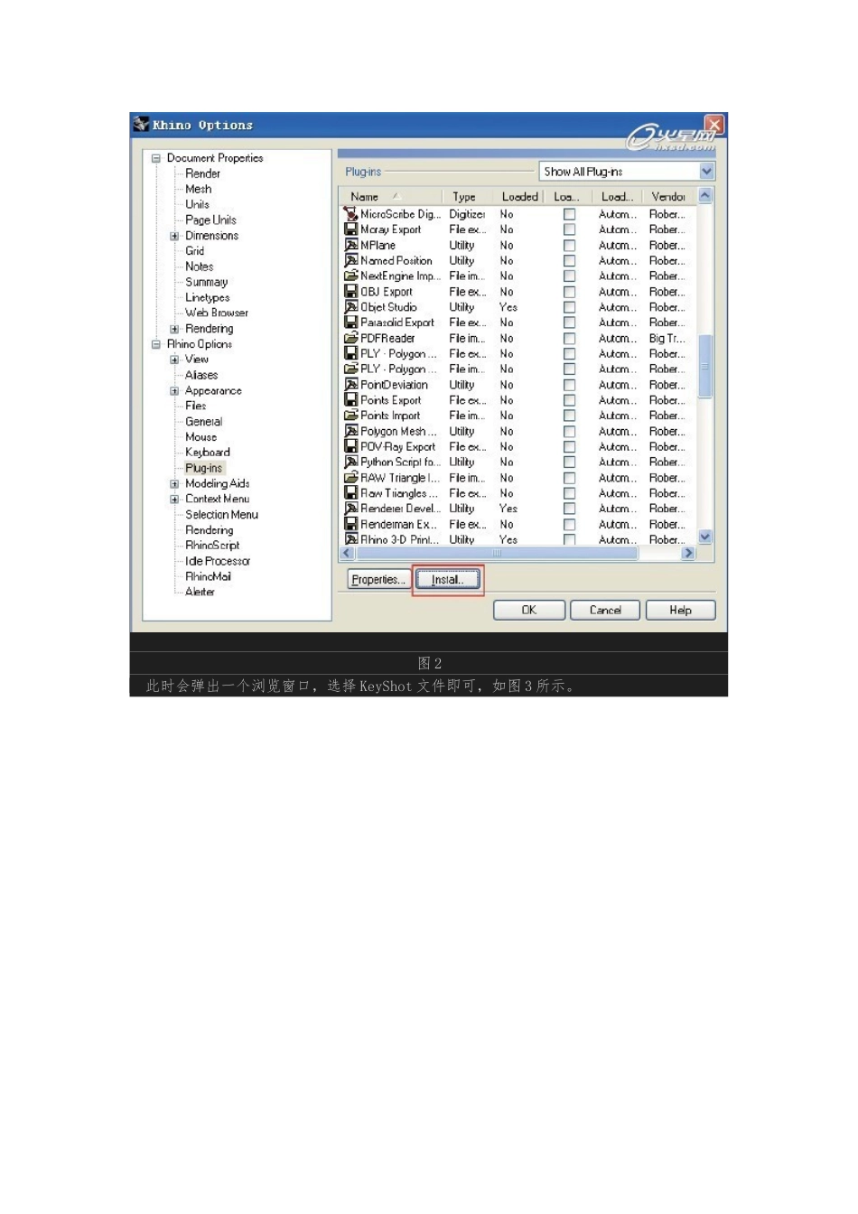This screenshot has height=1214, width=858.
Task: Select Mesh in the options tree
Action: pyautogui.click(x=199, y=189)
